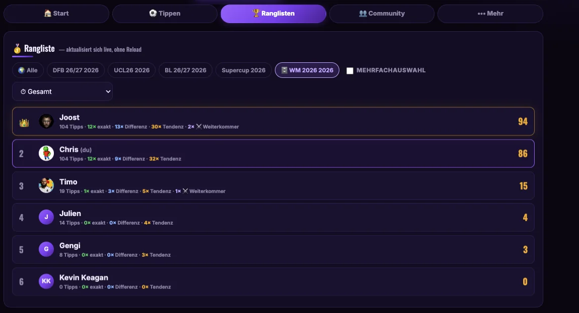
Task: Open the Start home tab
Action: point(56,14)
